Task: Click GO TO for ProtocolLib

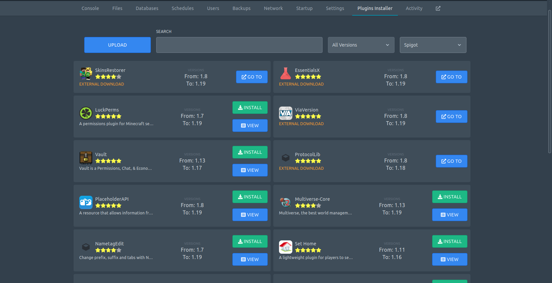Action: [x=451, y=161]
